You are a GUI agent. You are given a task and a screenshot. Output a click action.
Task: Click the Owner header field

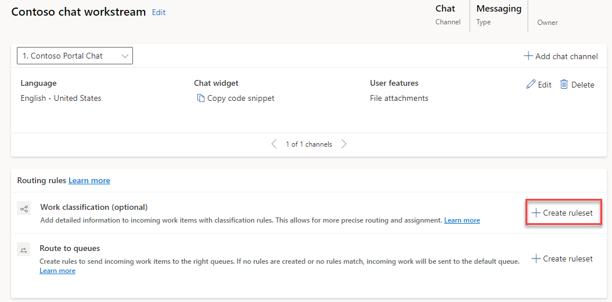pos(548,23)
